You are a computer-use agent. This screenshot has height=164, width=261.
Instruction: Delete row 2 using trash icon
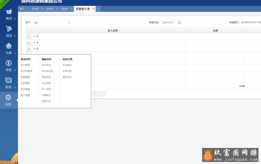point(37,42)
